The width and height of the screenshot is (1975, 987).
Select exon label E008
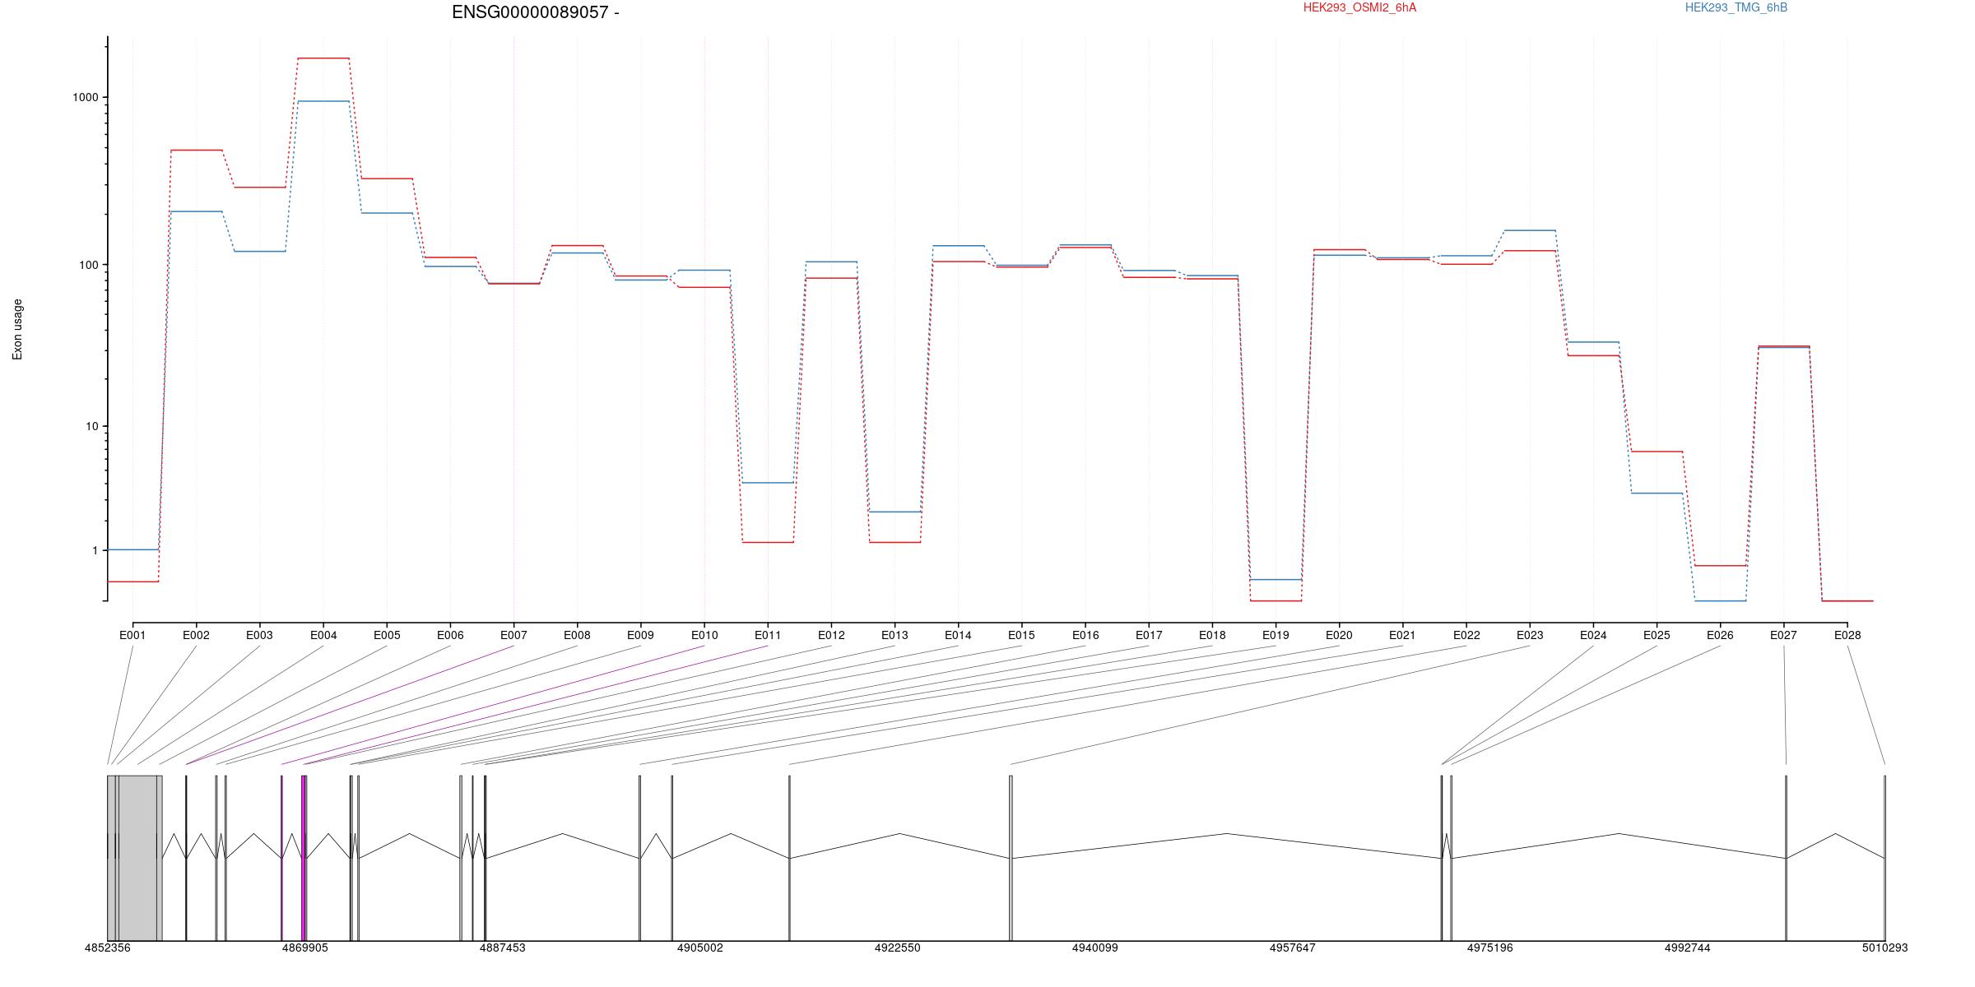click(x=577, y=635)
